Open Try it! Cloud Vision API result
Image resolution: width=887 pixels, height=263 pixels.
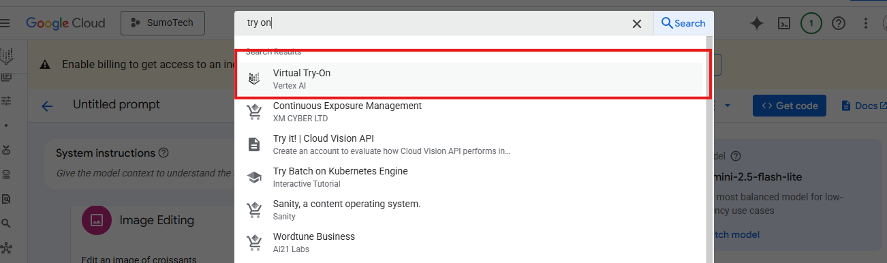pyautogui.click(x=470, y=144)
